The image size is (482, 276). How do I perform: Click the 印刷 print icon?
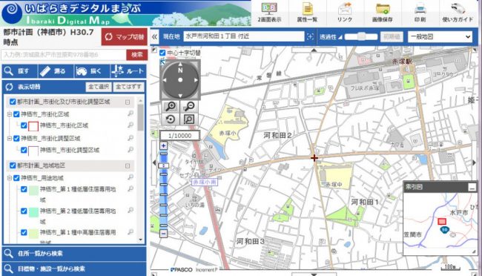click(420, 13)
